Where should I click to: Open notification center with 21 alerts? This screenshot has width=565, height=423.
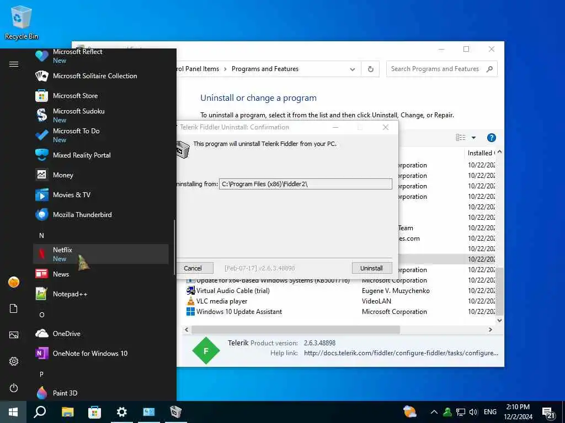[548, 413]
